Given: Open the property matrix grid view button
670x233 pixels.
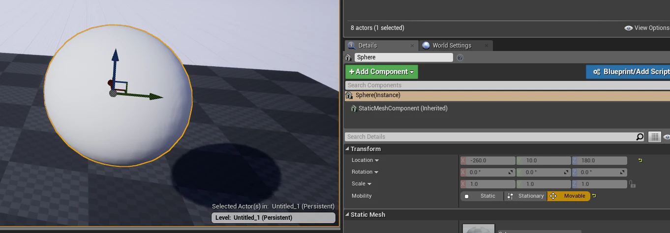Looking at the screenshot, I should point(654,137).
